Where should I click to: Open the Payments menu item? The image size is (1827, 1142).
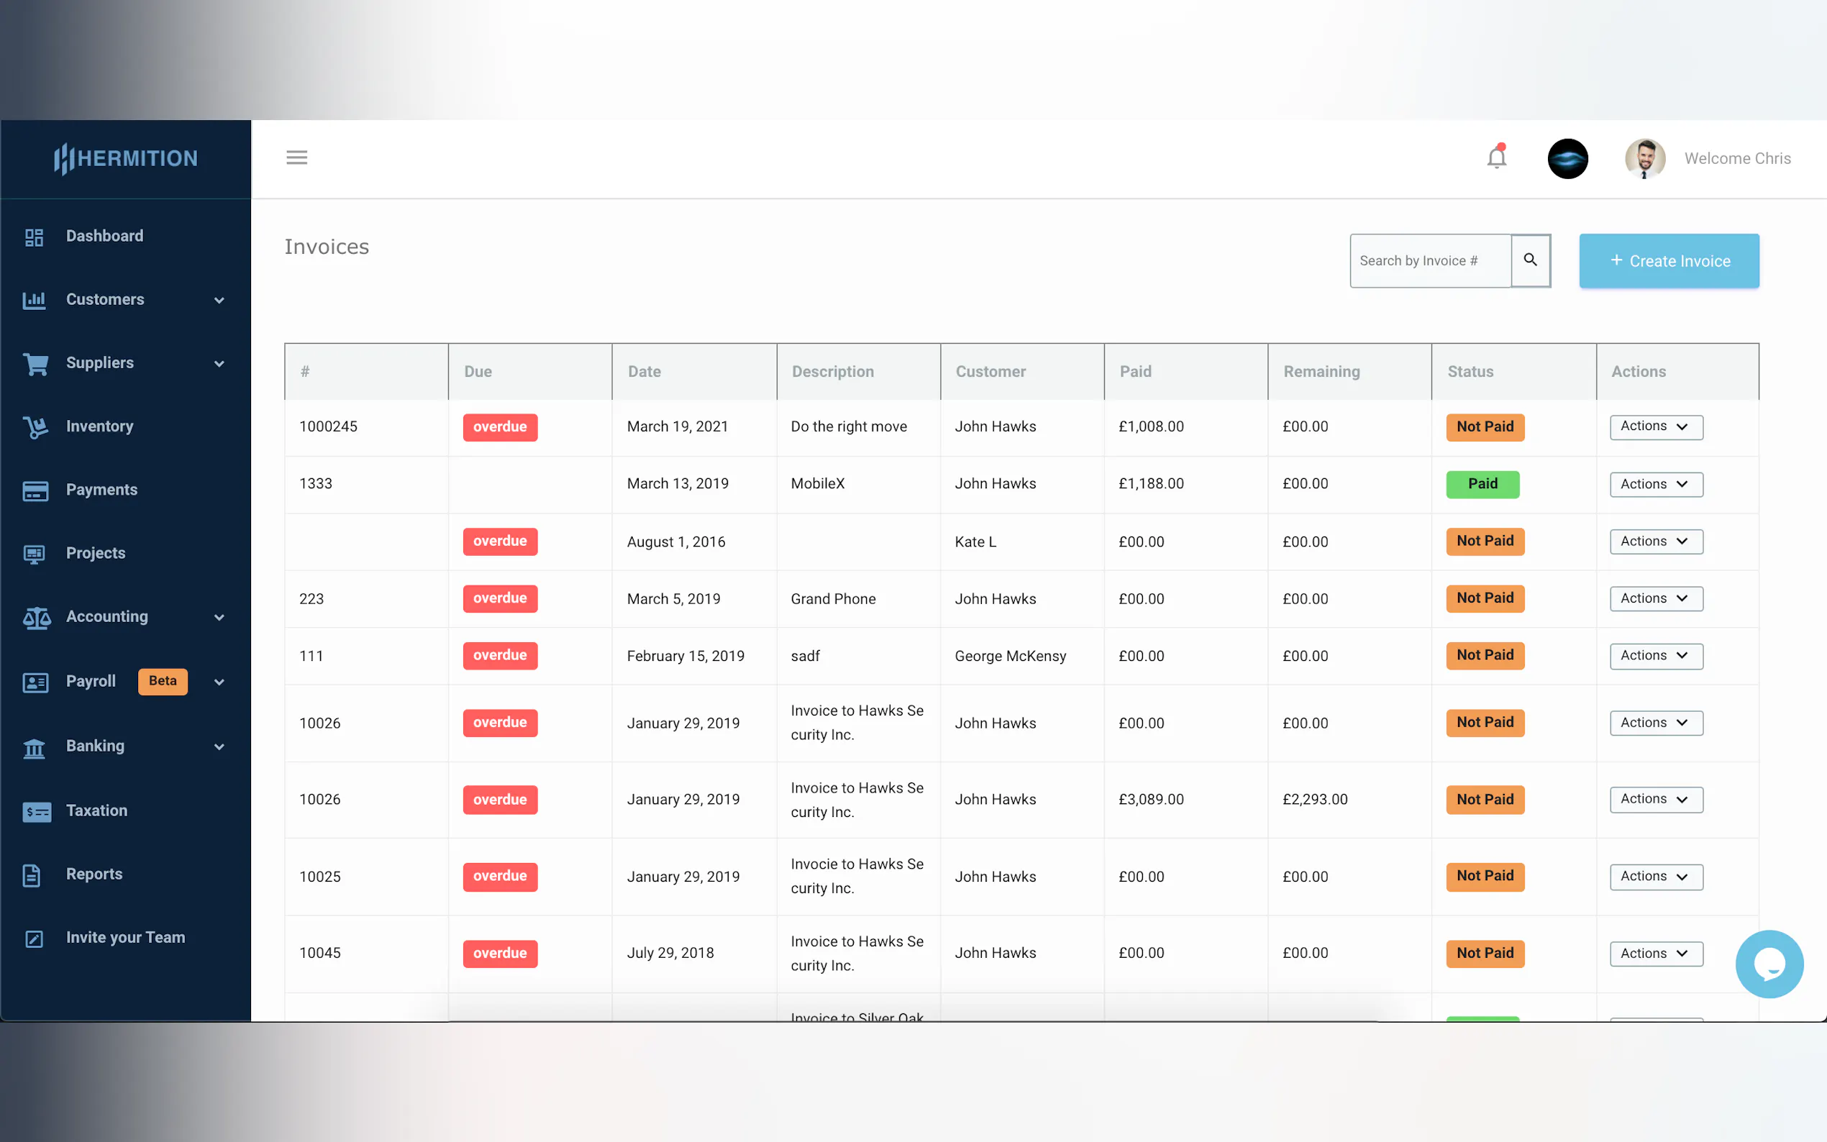(x=101, y=490)
